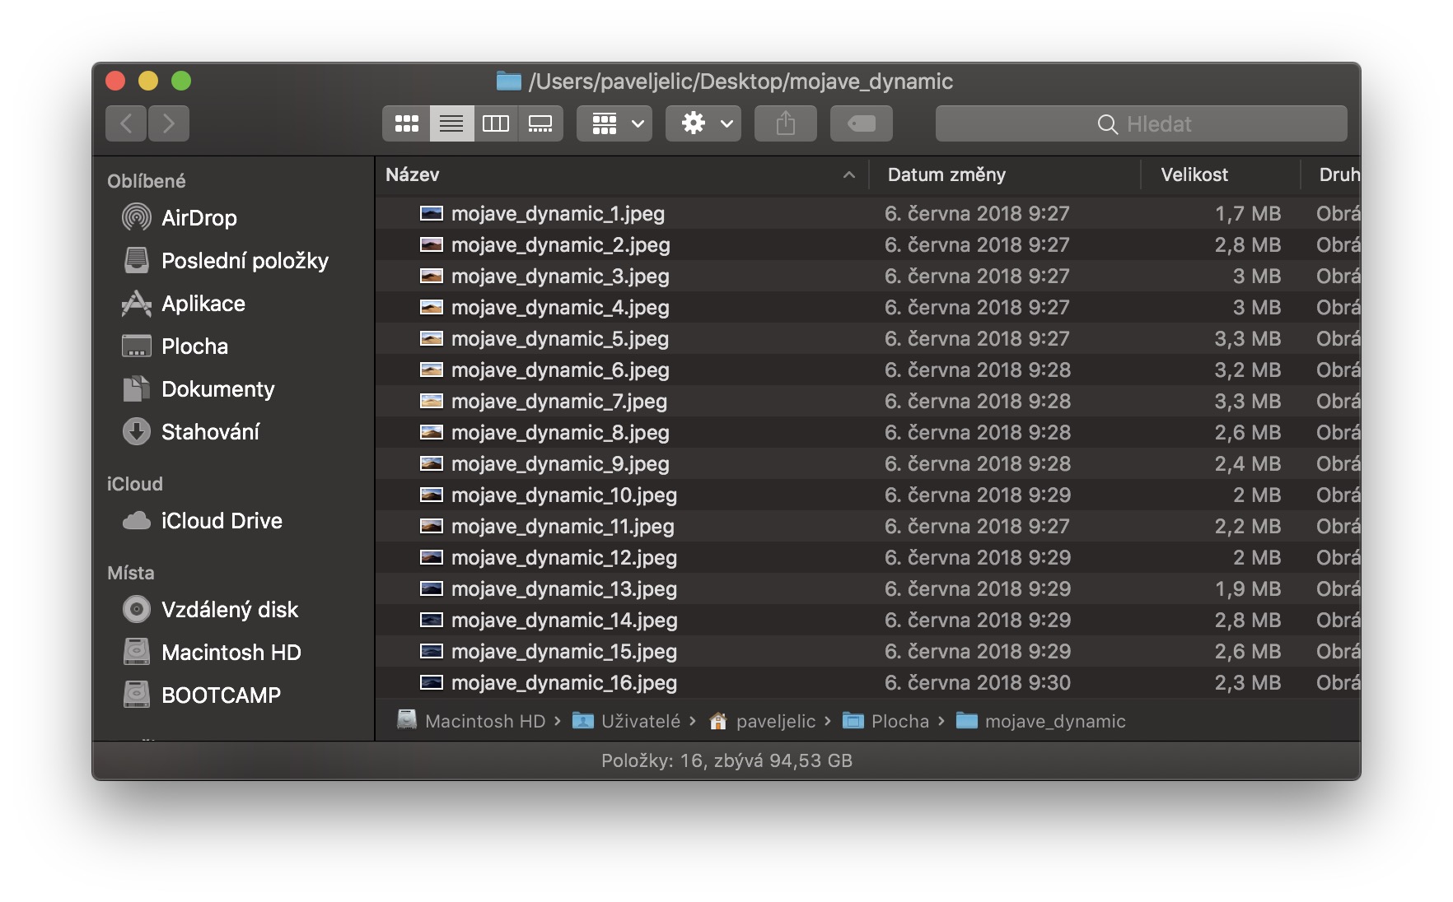Click the Hledat search field
The image size is (1453, 902).
coord(1142,123)
